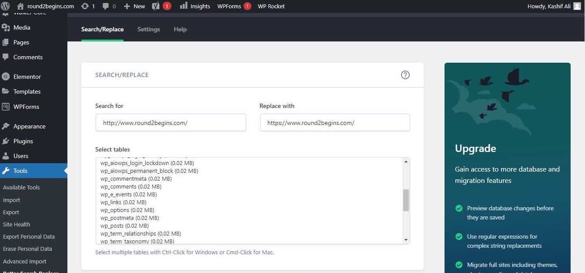The height and width of the screenshot is (273, 585).
Task: Click the table list scroll-down arrow
Action: tap(406, 240)
